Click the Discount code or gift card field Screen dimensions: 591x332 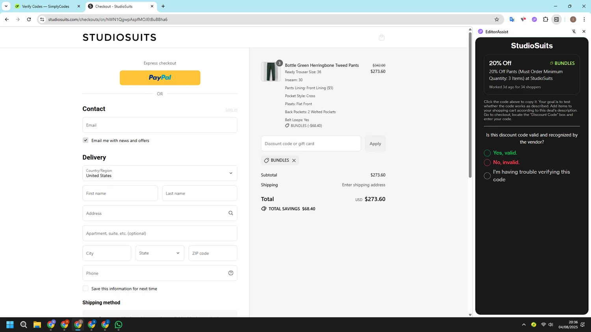[311, 144]
